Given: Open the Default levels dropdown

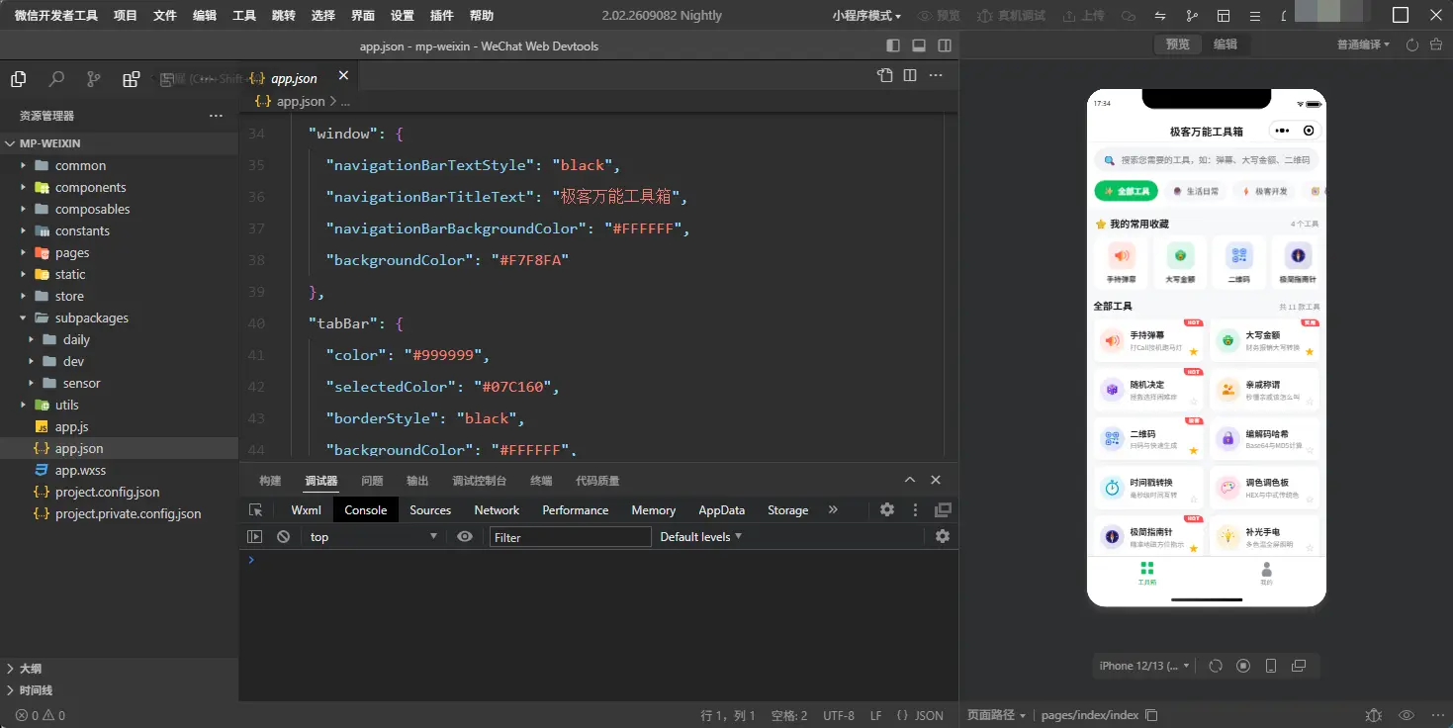Looking at the screenshot, I should click(701, 537).
